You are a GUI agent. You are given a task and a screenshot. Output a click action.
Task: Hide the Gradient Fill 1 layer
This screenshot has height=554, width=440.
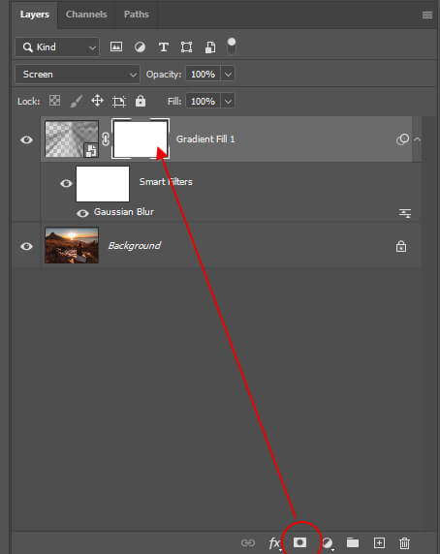coord(26,139)
